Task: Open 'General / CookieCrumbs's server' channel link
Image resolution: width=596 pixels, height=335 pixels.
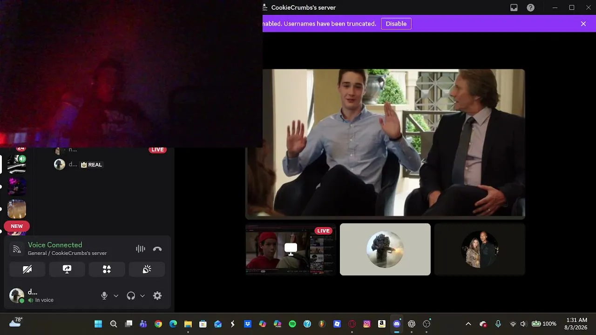Action: 67,253
